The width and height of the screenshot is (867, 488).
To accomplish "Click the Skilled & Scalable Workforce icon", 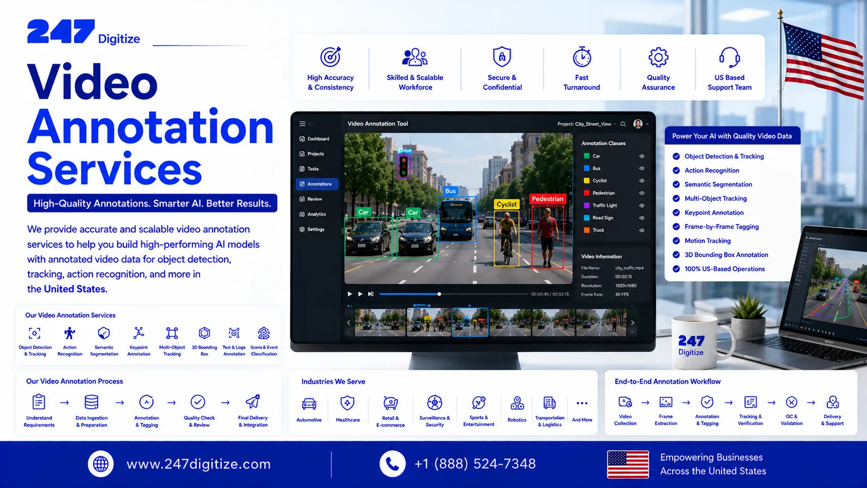I will click(415, 57).
